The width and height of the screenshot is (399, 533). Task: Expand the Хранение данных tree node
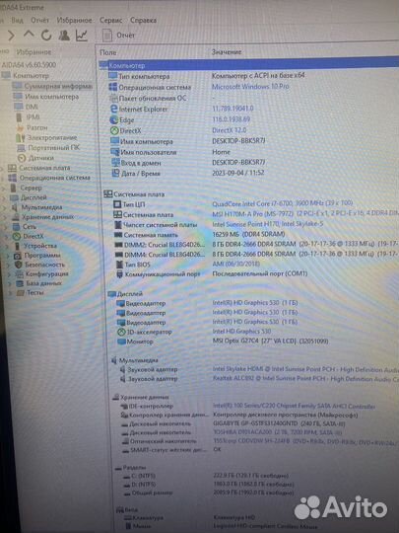point(6,217)
